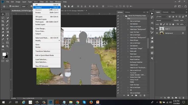Play the selected action
This screenshot has width=188, height=105.
pyautogui.click(x=132, y=95)
